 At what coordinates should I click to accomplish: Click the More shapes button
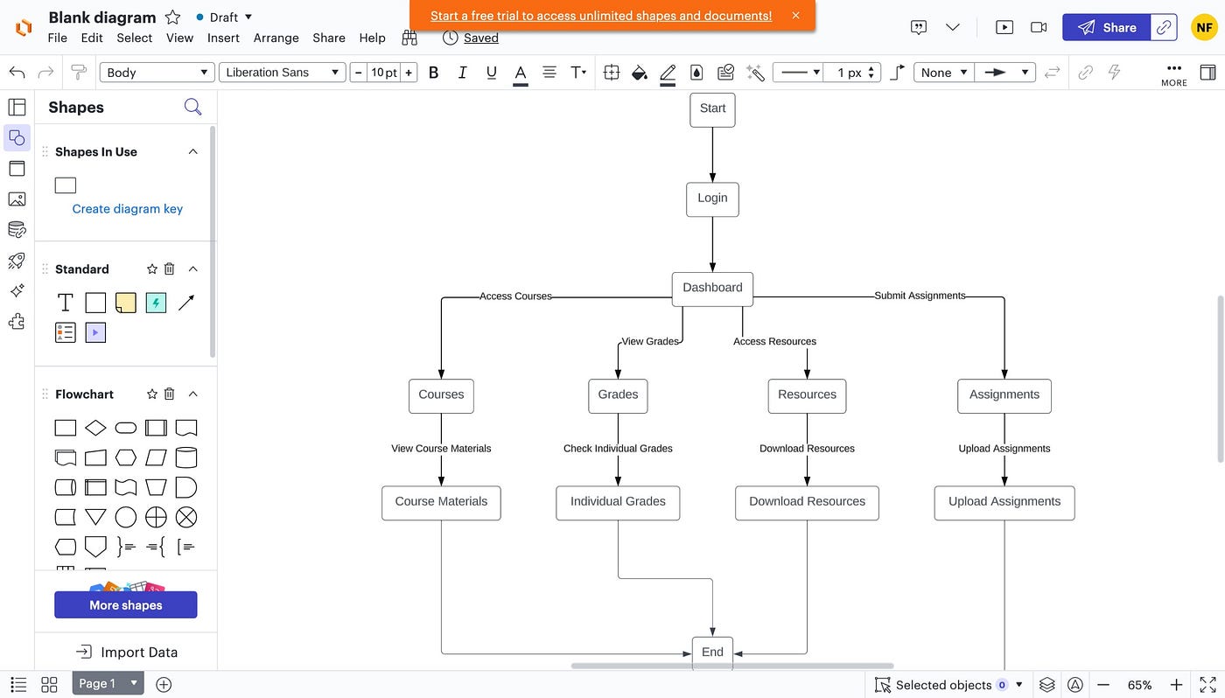tap(125, 604)
